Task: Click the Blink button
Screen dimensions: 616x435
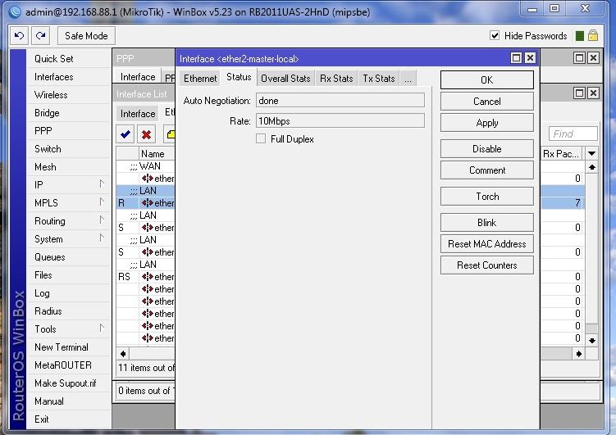Action: 486,222
